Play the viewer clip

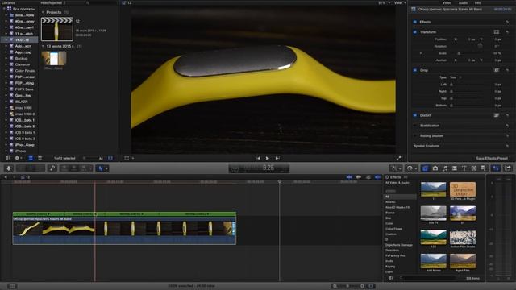tap(268, 158)
